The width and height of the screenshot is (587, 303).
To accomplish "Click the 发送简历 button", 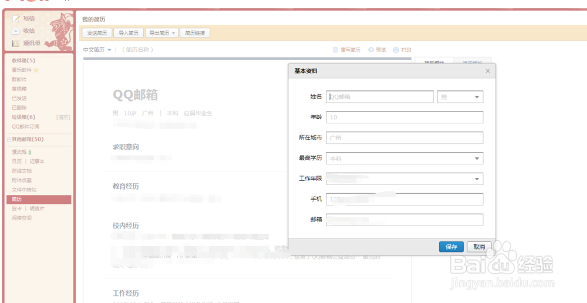I will 97,33.
